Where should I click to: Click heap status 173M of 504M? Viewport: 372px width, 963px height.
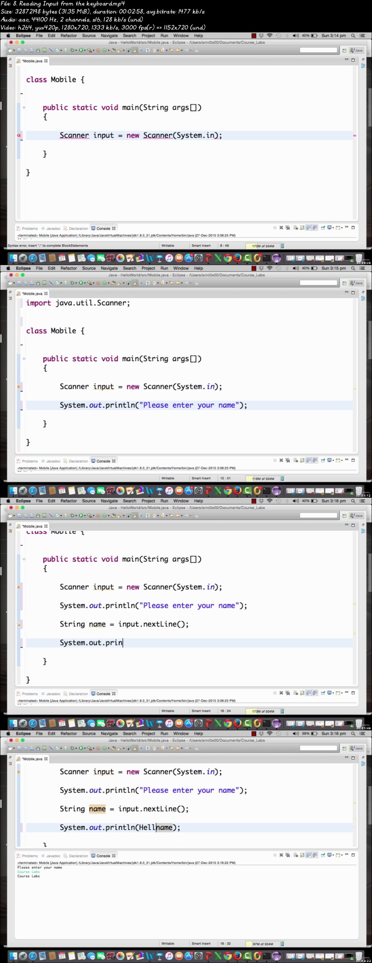click(263, 711)
